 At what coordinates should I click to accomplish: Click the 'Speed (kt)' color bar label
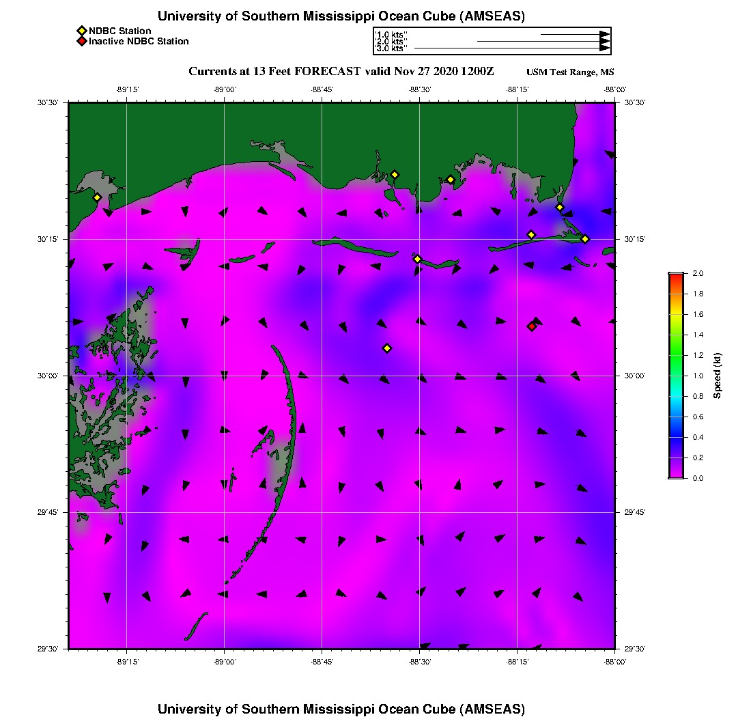[718, 376]
